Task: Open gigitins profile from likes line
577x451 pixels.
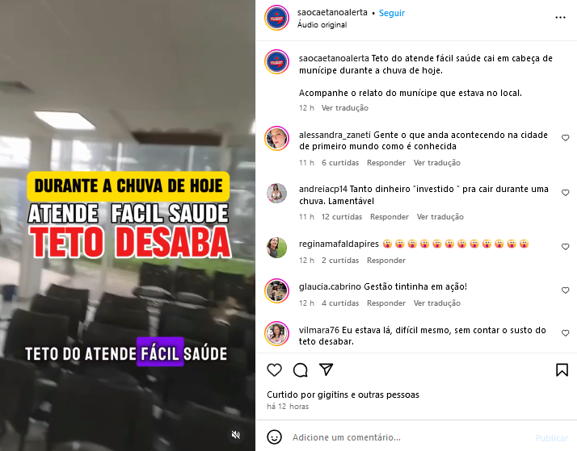Action: coord(334,395)
